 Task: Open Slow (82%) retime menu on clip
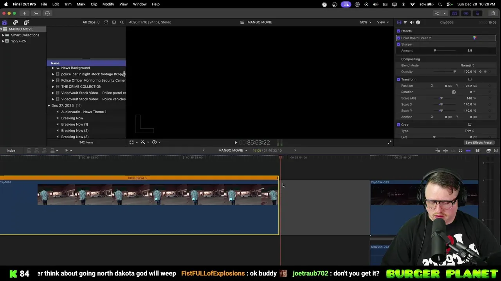138,178
